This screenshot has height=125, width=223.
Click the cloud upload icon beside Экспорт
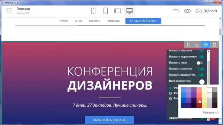pos(199,11)
